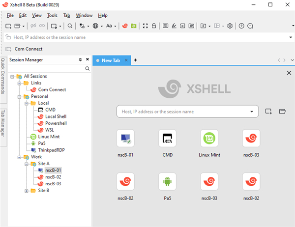Click the Find magnifier toolbar icon
Image resolution: width=295 pixels, height=227 pixels.
[x=70, y=26]
